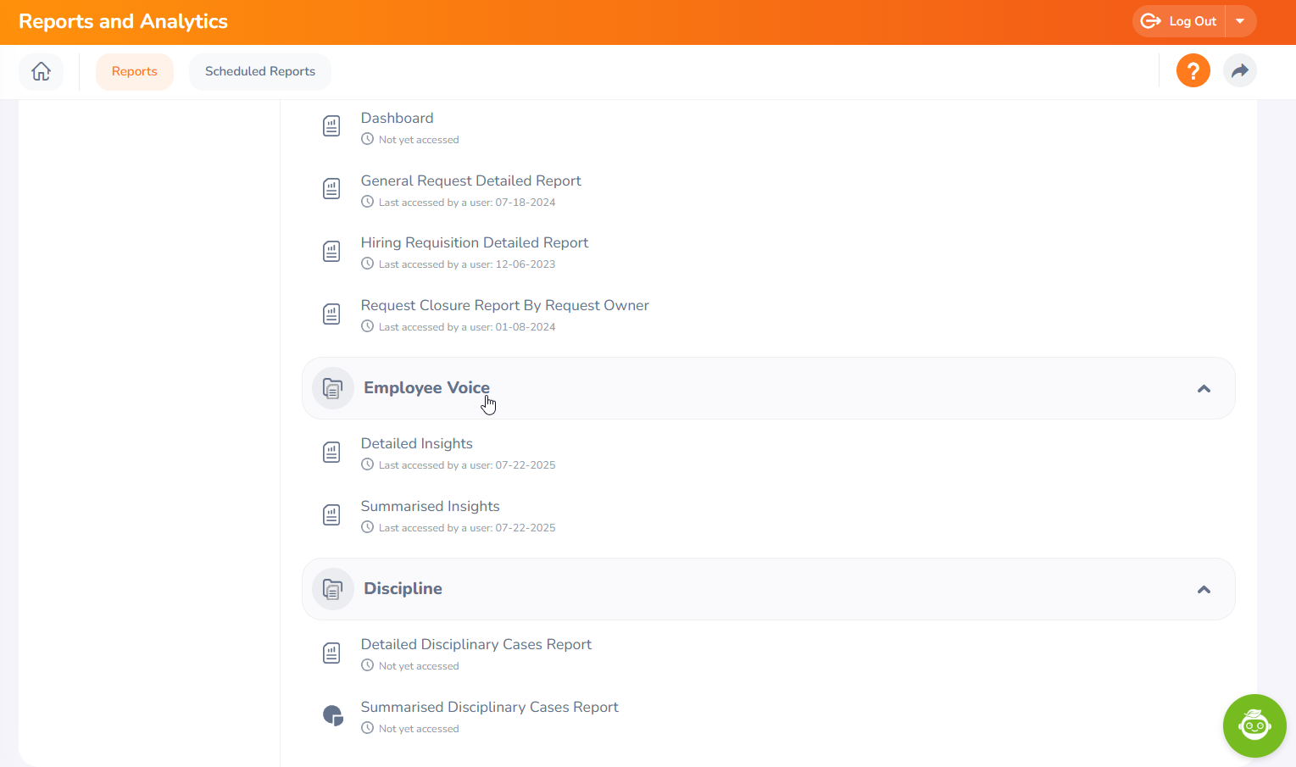
Task: Click the Summarised Disciplinary Cases pie chart icon
Action: [332, 715]
